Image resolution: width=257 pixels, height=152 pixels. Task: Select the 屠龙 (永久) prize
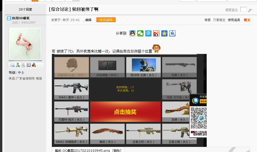pyautogui.click(x=107, y=134)
